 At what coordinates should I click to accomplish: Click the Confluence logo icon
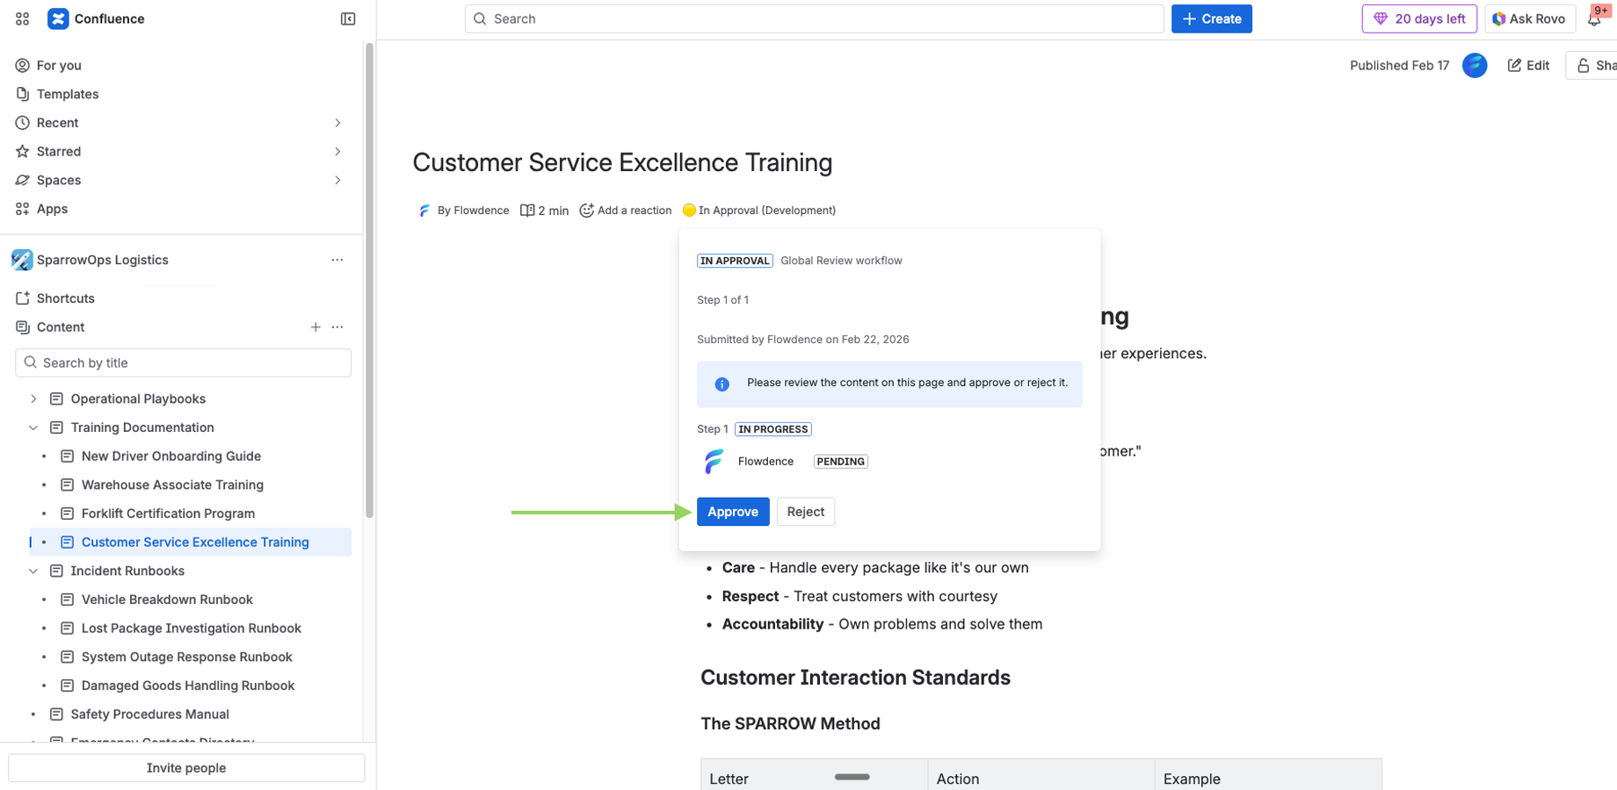57,18
